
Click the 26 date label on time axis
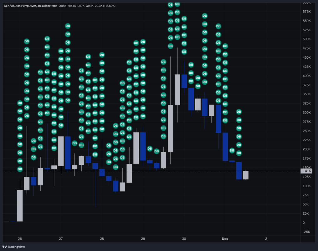tap(20, 239)
